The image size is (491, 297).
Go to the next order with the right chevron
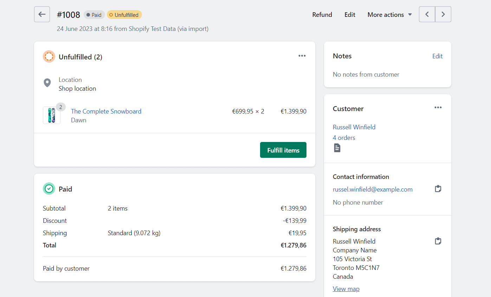point(443,14)
